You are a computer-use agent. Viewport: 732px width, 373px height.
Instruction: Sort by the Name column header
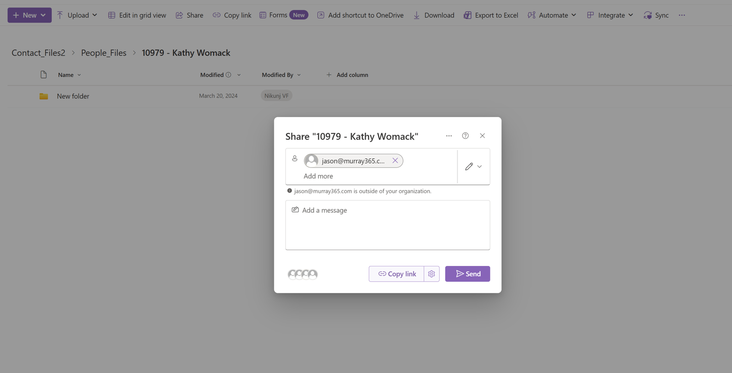[x=66, y=75]
